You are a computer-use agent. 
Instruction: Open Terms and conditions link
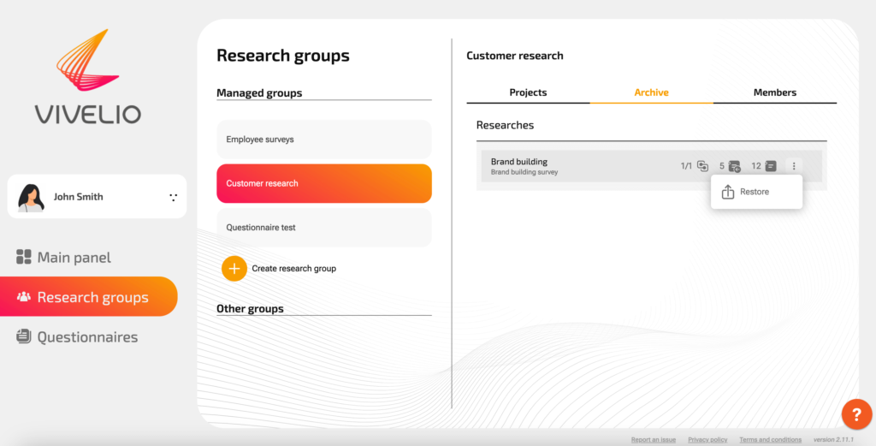[771, 440]
